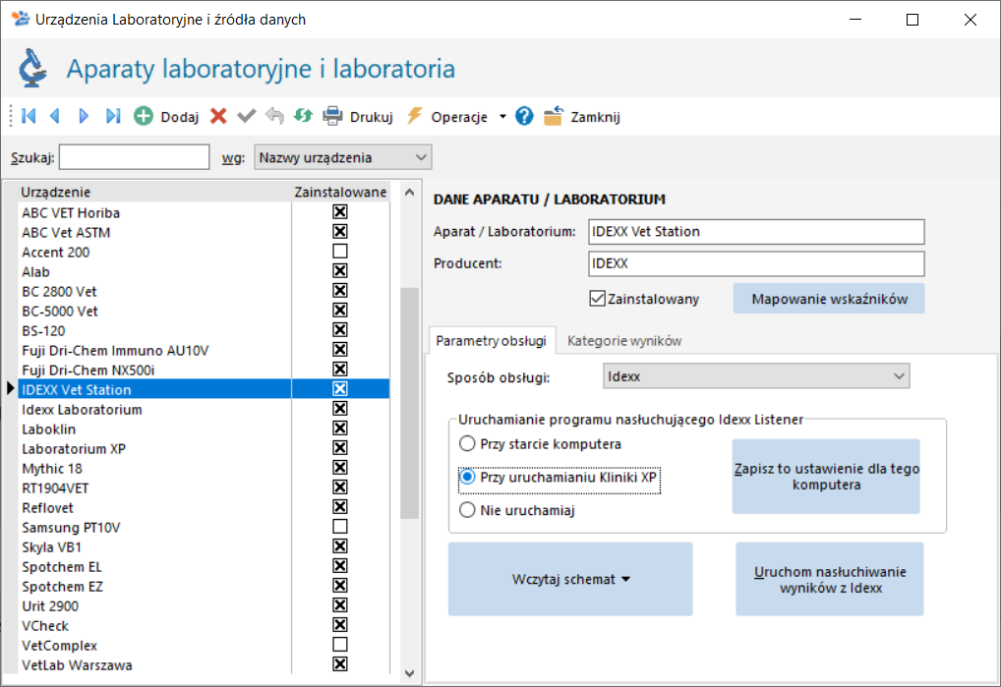The width and height of the screenshot is (1001, 687).
Task: Go to next record arrow
Action: [x=84, y=116]
